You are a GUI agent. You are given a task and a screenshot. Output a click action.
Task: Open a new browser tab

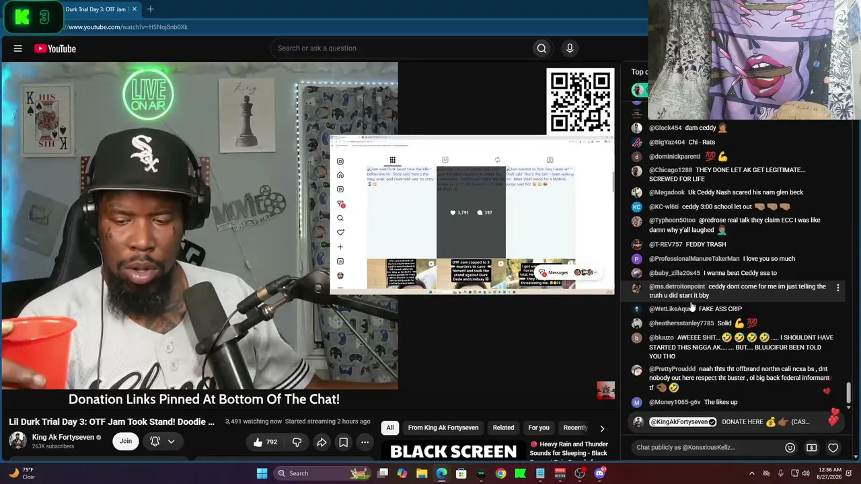point(151,9)
